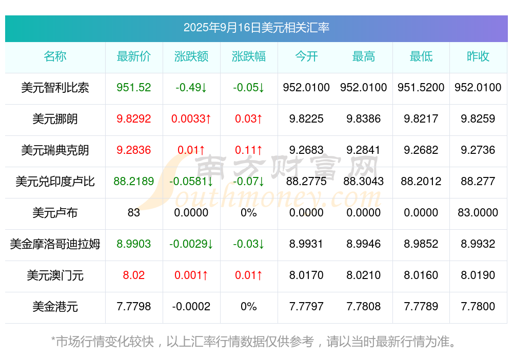Viewport: 513px width, 358px height.
Task: Click low value 951.5200
Action: pos(421,87)
